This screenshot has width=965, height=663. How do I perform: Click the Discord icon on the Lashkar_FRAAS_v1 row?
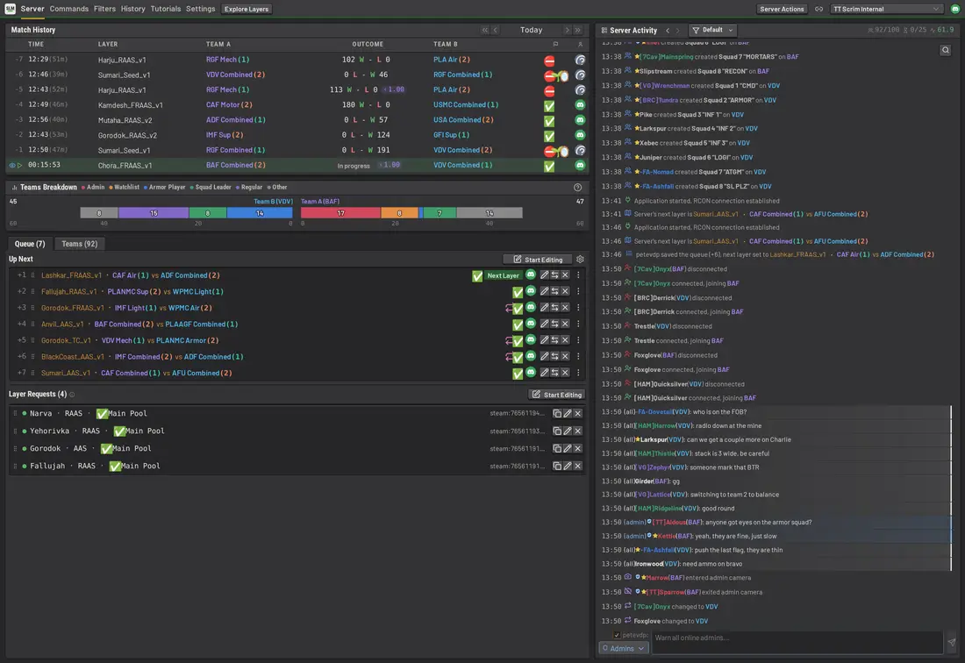[531, 274]
